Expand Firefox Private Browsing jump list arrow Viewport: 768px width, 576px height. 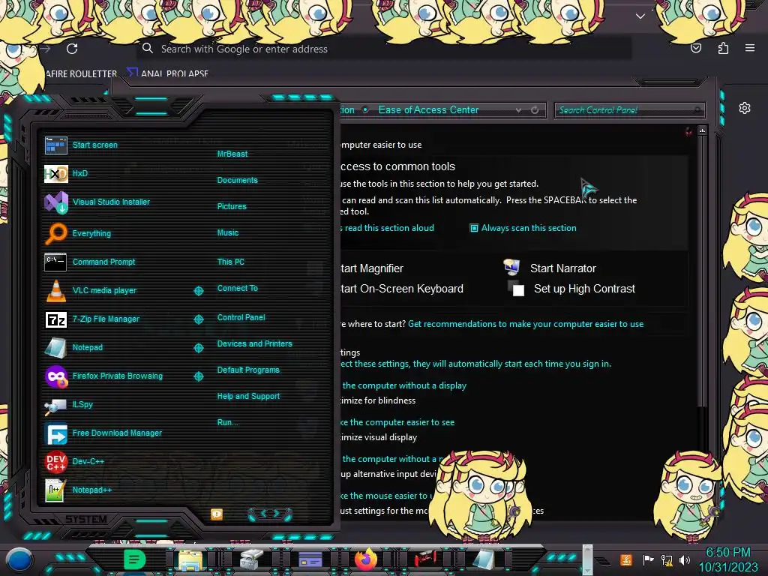[198, 376]
